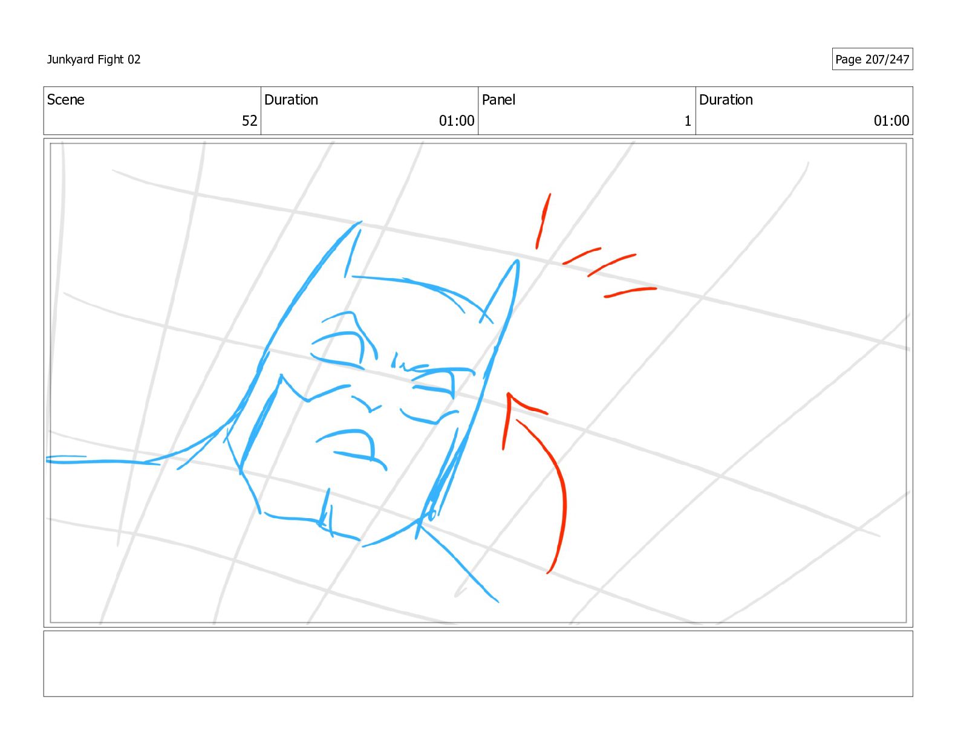Click the scene duration value '01:00'
This screenshot has width=958, height=740.
click(x=457, y=121)
